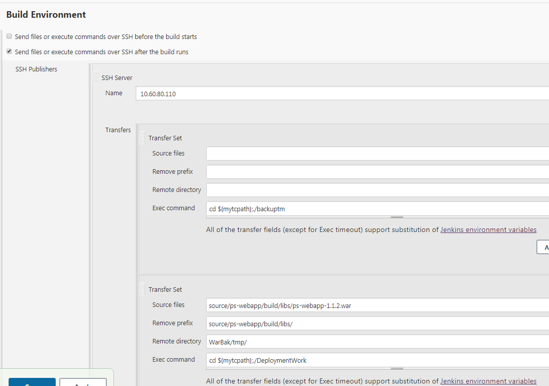This screenshot has height=386, width=549.
Task: Open first Jenkins environment variables link
Action: tap(488, 229)
